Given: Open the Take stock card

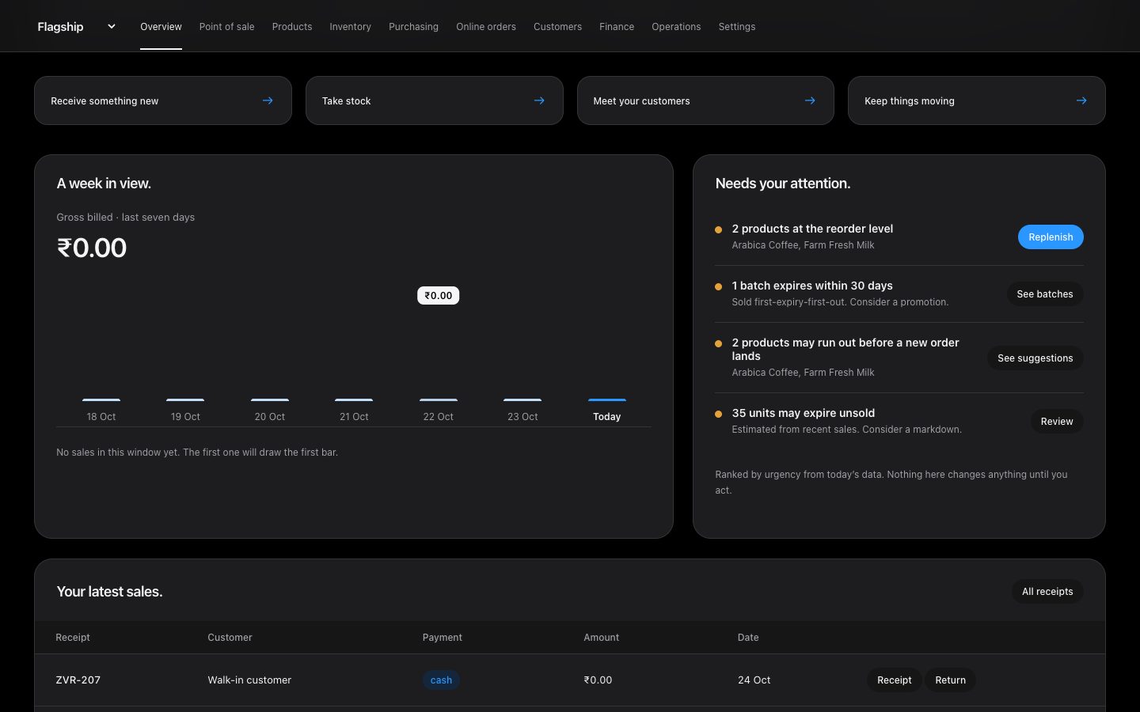Looking at the screenshot, I should point(435,100).
